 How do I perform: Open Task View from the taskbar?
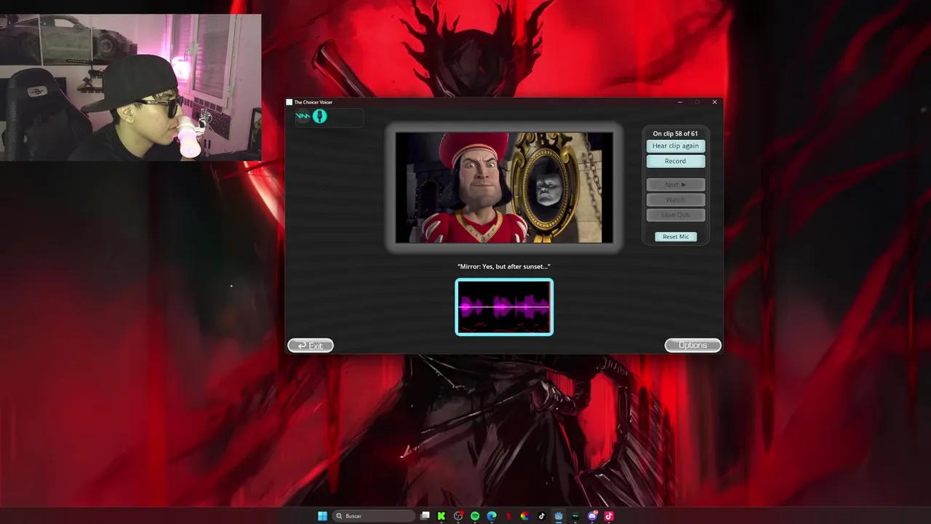pyautogui.click(x=425, y=516)
